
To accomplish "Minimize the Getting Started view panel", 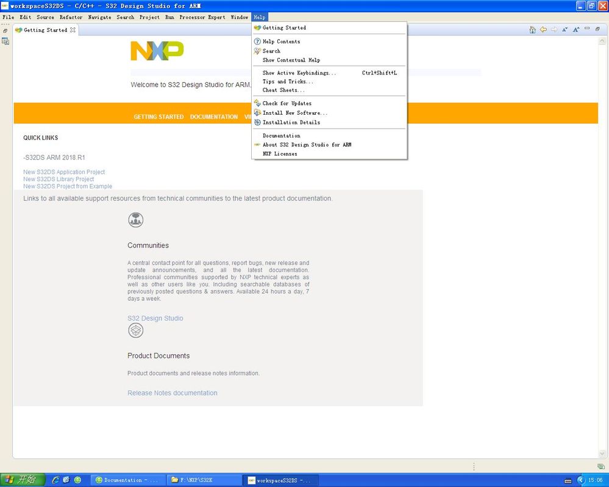I will [587, 29].
